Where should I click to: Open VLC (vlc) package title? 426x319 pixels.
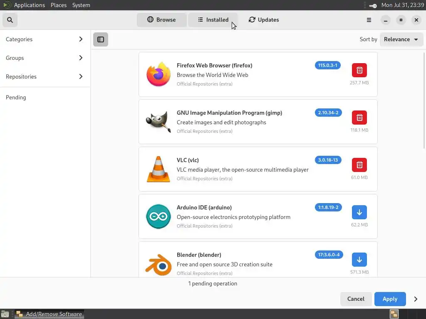(x=188, y=160)
